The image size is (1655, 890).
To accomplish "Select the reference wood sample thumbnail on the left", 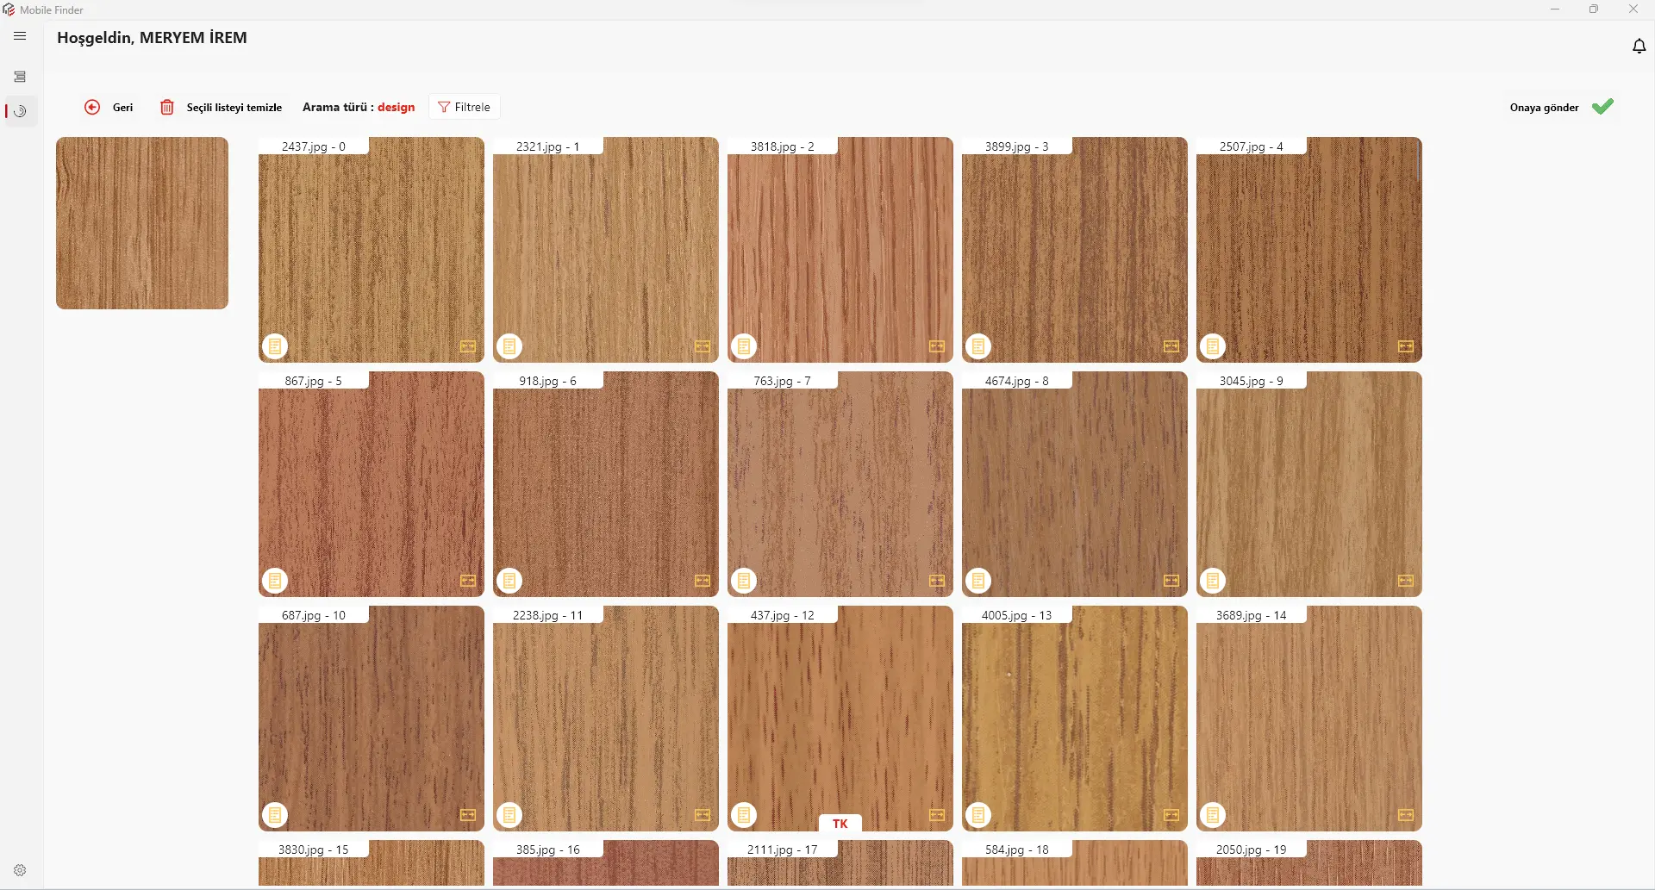I will [x=142, y=223].
